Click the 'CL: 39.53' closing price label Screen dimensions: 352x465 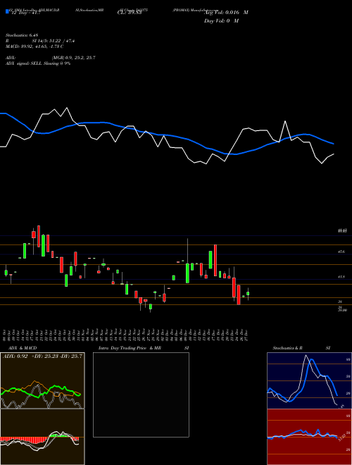coord(130,13)
